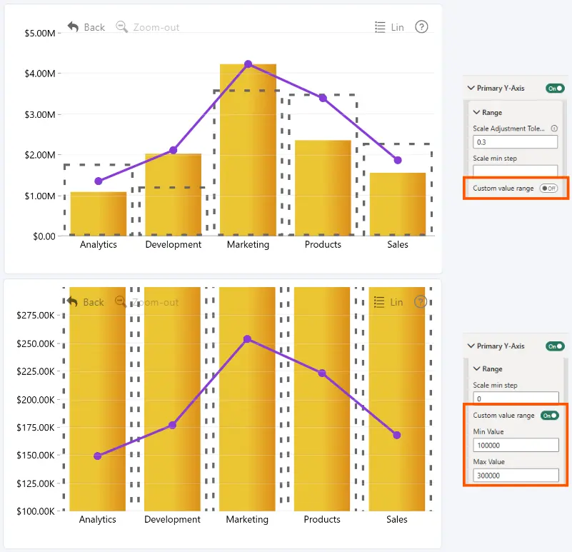Click Back label in top chart
The height and width of the screenshot is (552, 572).
(94, 27)
